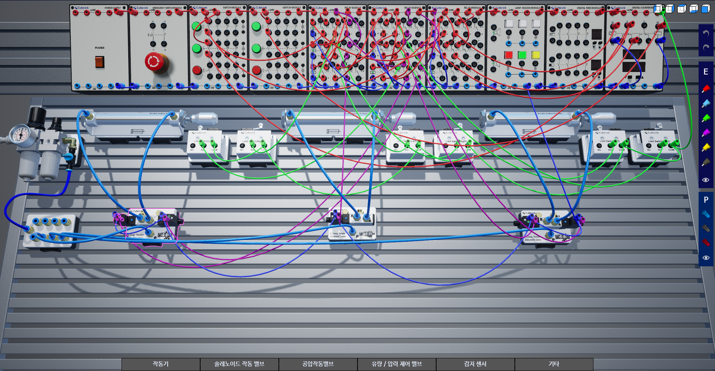
Task: Click the upper timer display on time module
Action: tap(596, 34)
